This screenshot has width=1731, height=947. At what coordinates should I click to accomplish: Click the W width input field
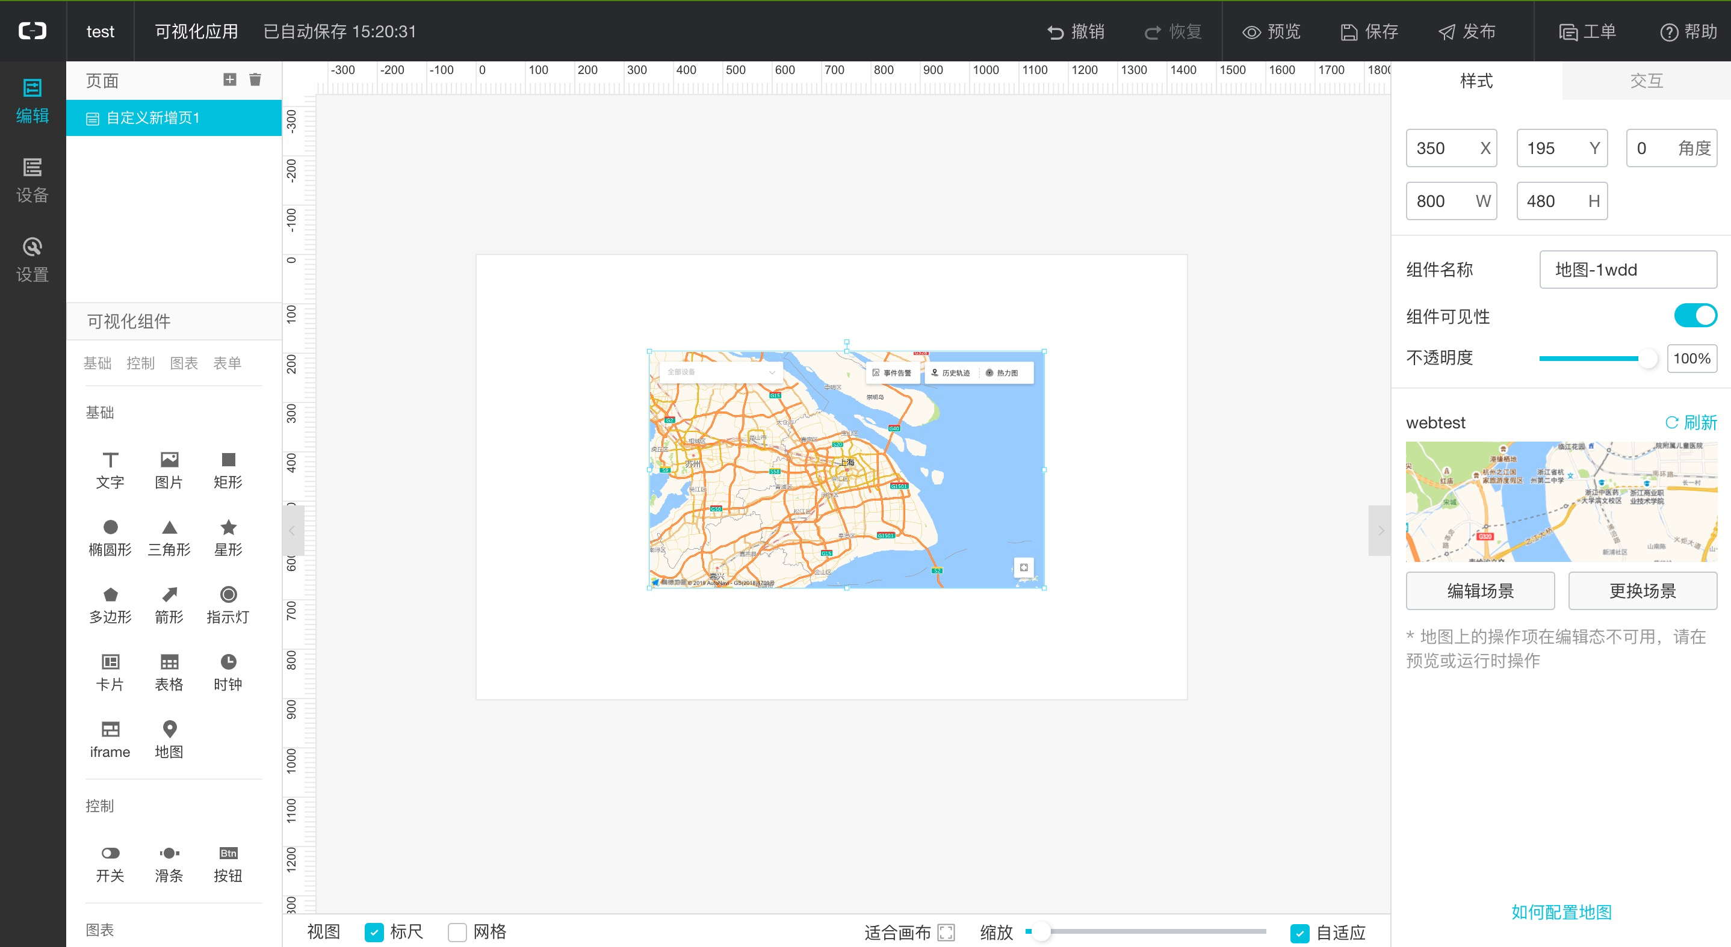(1451, 201)
